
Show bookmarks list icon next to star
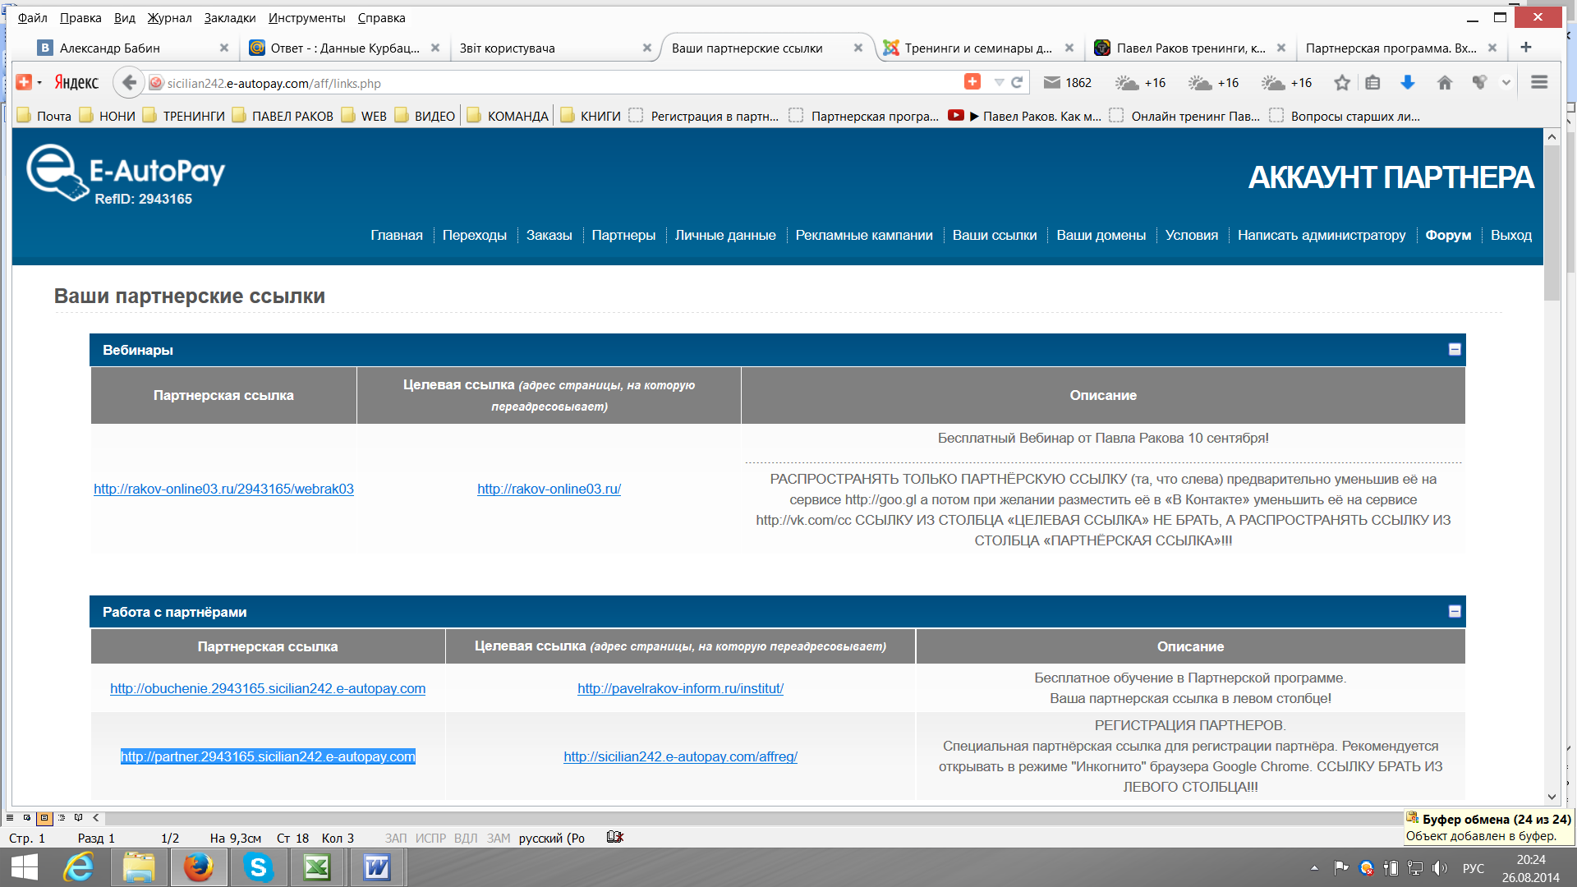1372,82
